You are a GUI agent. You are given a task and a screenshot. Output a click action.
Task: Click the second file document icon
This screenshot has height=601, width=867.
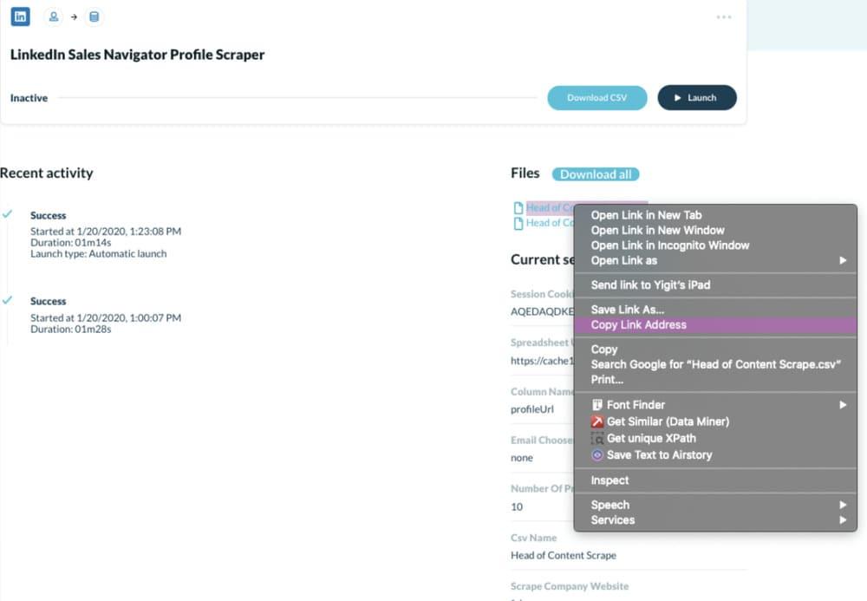tap(518, 224)
